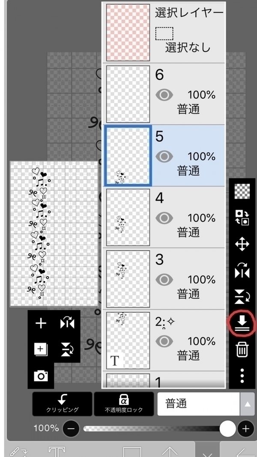Increase opacity with the plus button
This screenshot has height=457, width=257.
coord(246,429)
